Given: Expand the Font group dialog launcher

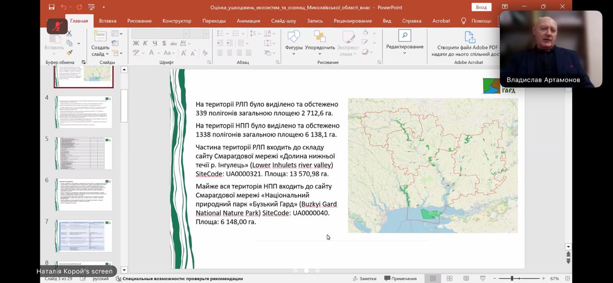Looking at the screenshot, I should click(209, 62).
